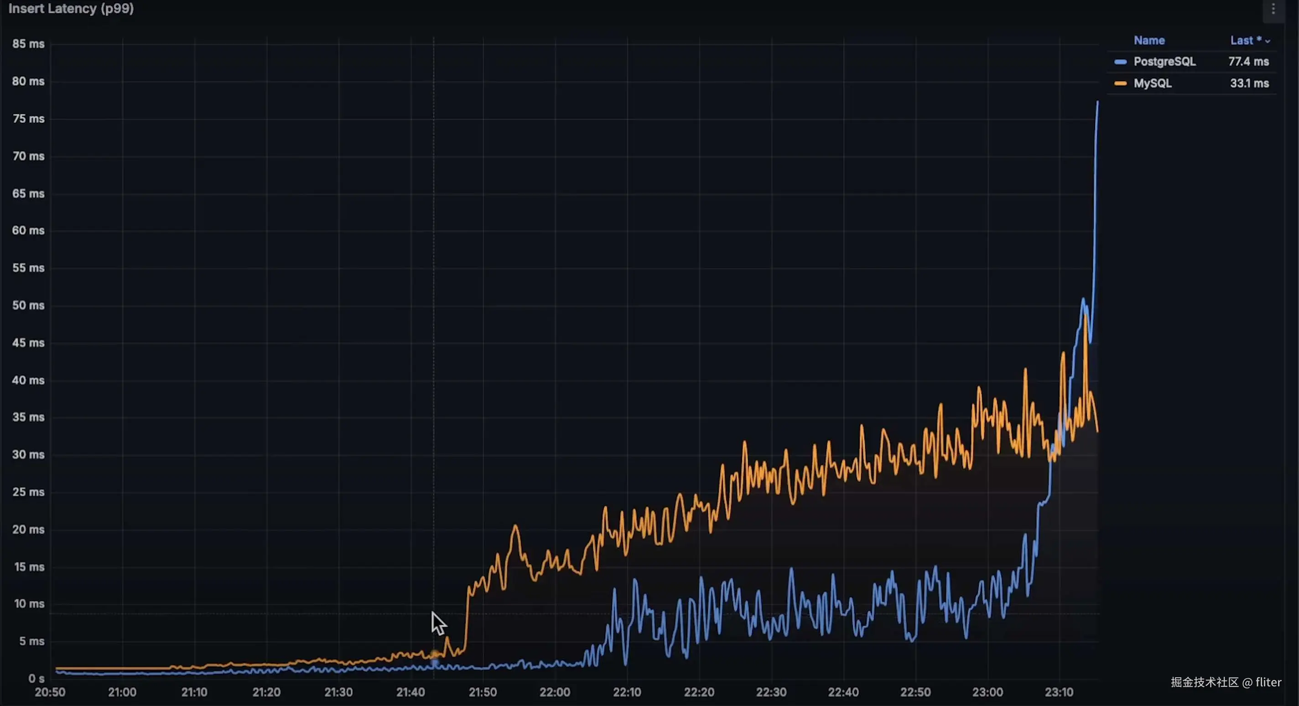Toggle PostgreSQL series via legend name
Image resolution: width=1299 pixels, height=706 pixels.
pos(1164,62)
